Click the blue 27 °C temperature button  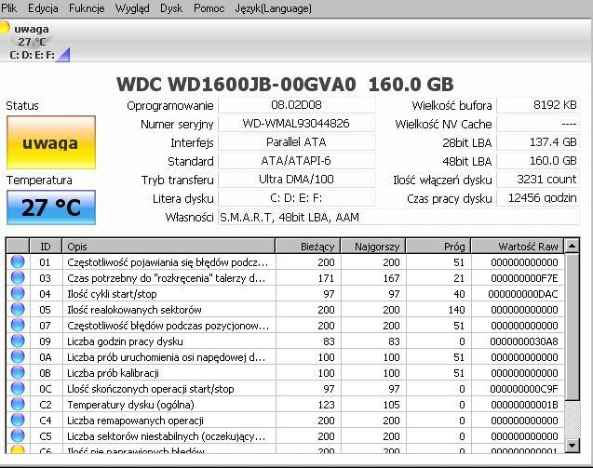coord(51,207)
